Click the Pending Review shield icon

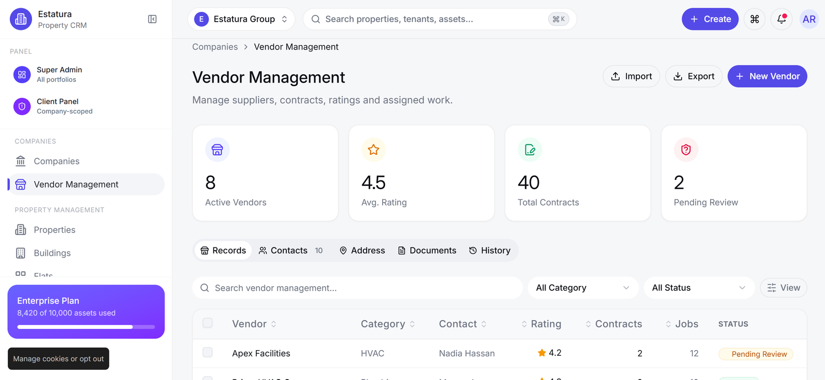coord(686,150)
